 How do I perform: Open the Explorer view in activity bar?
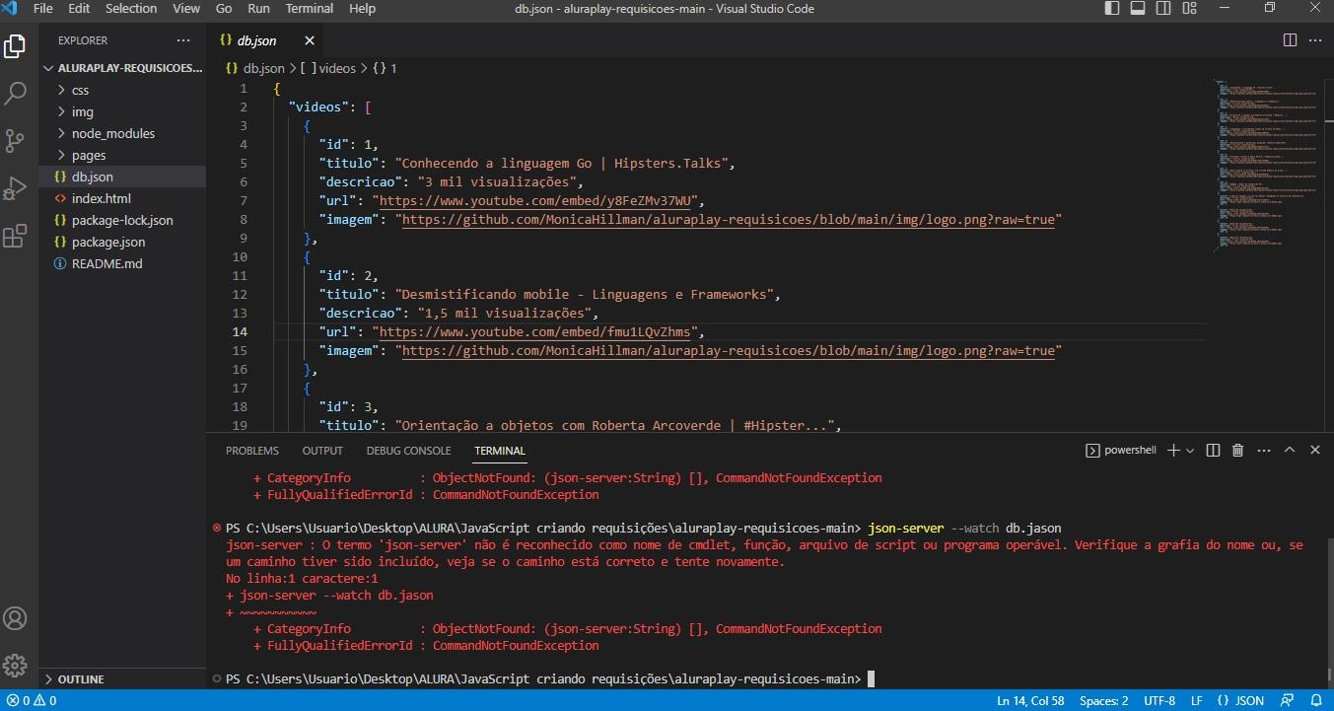[15, 46]
